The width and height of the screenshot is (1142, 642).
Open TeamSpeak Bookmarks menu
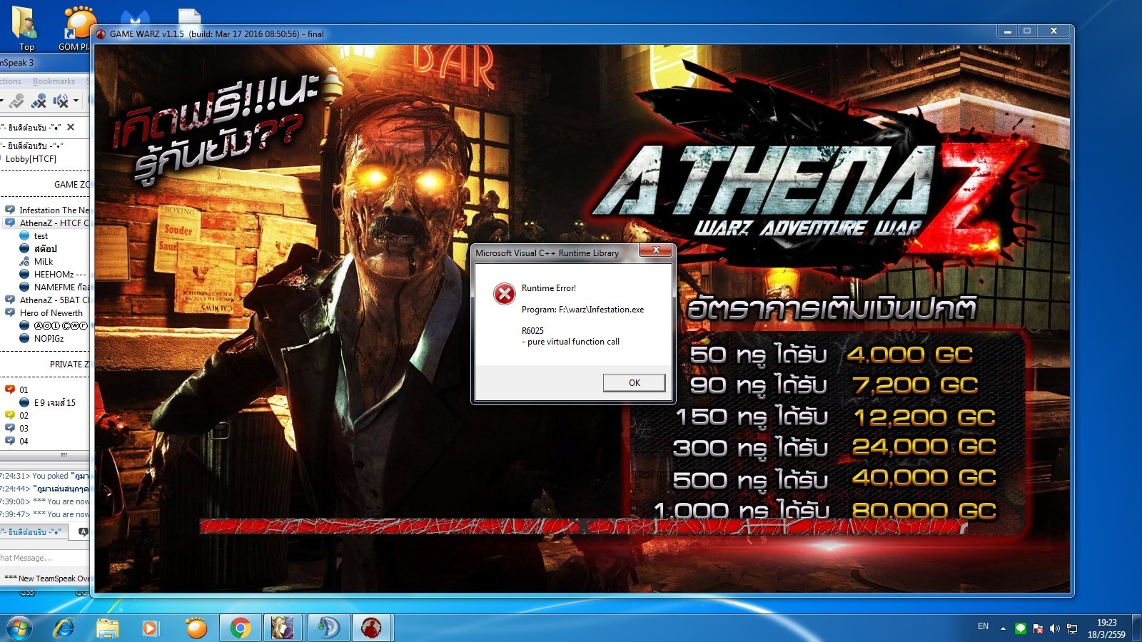[54, 81]
